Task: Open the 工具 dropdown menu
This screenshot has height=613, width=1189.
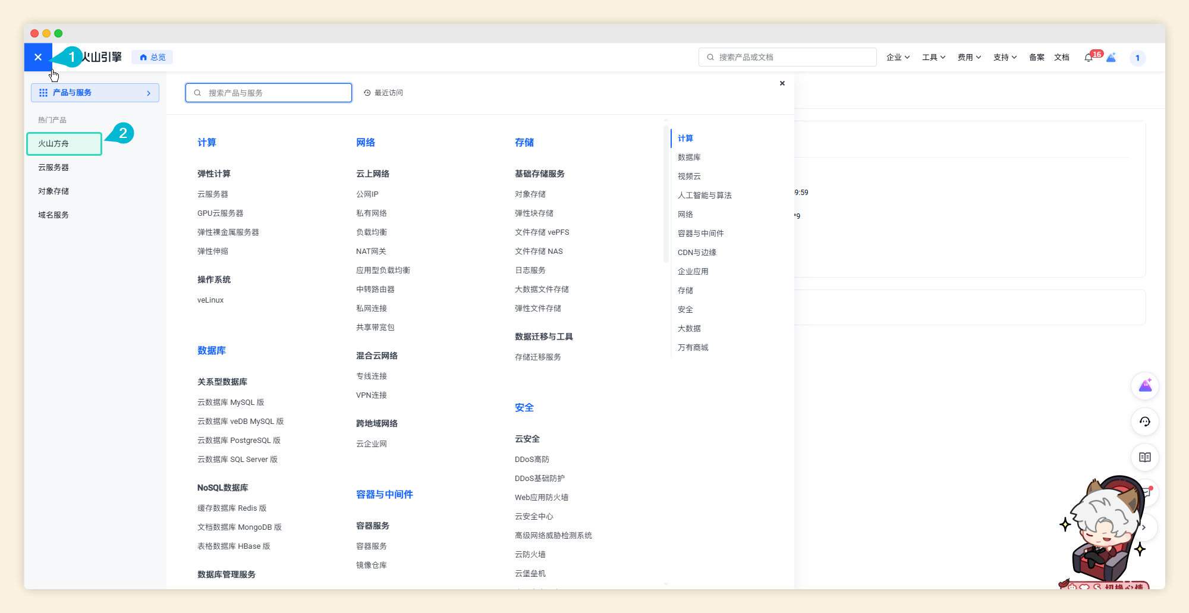Action: click(933, 57)
